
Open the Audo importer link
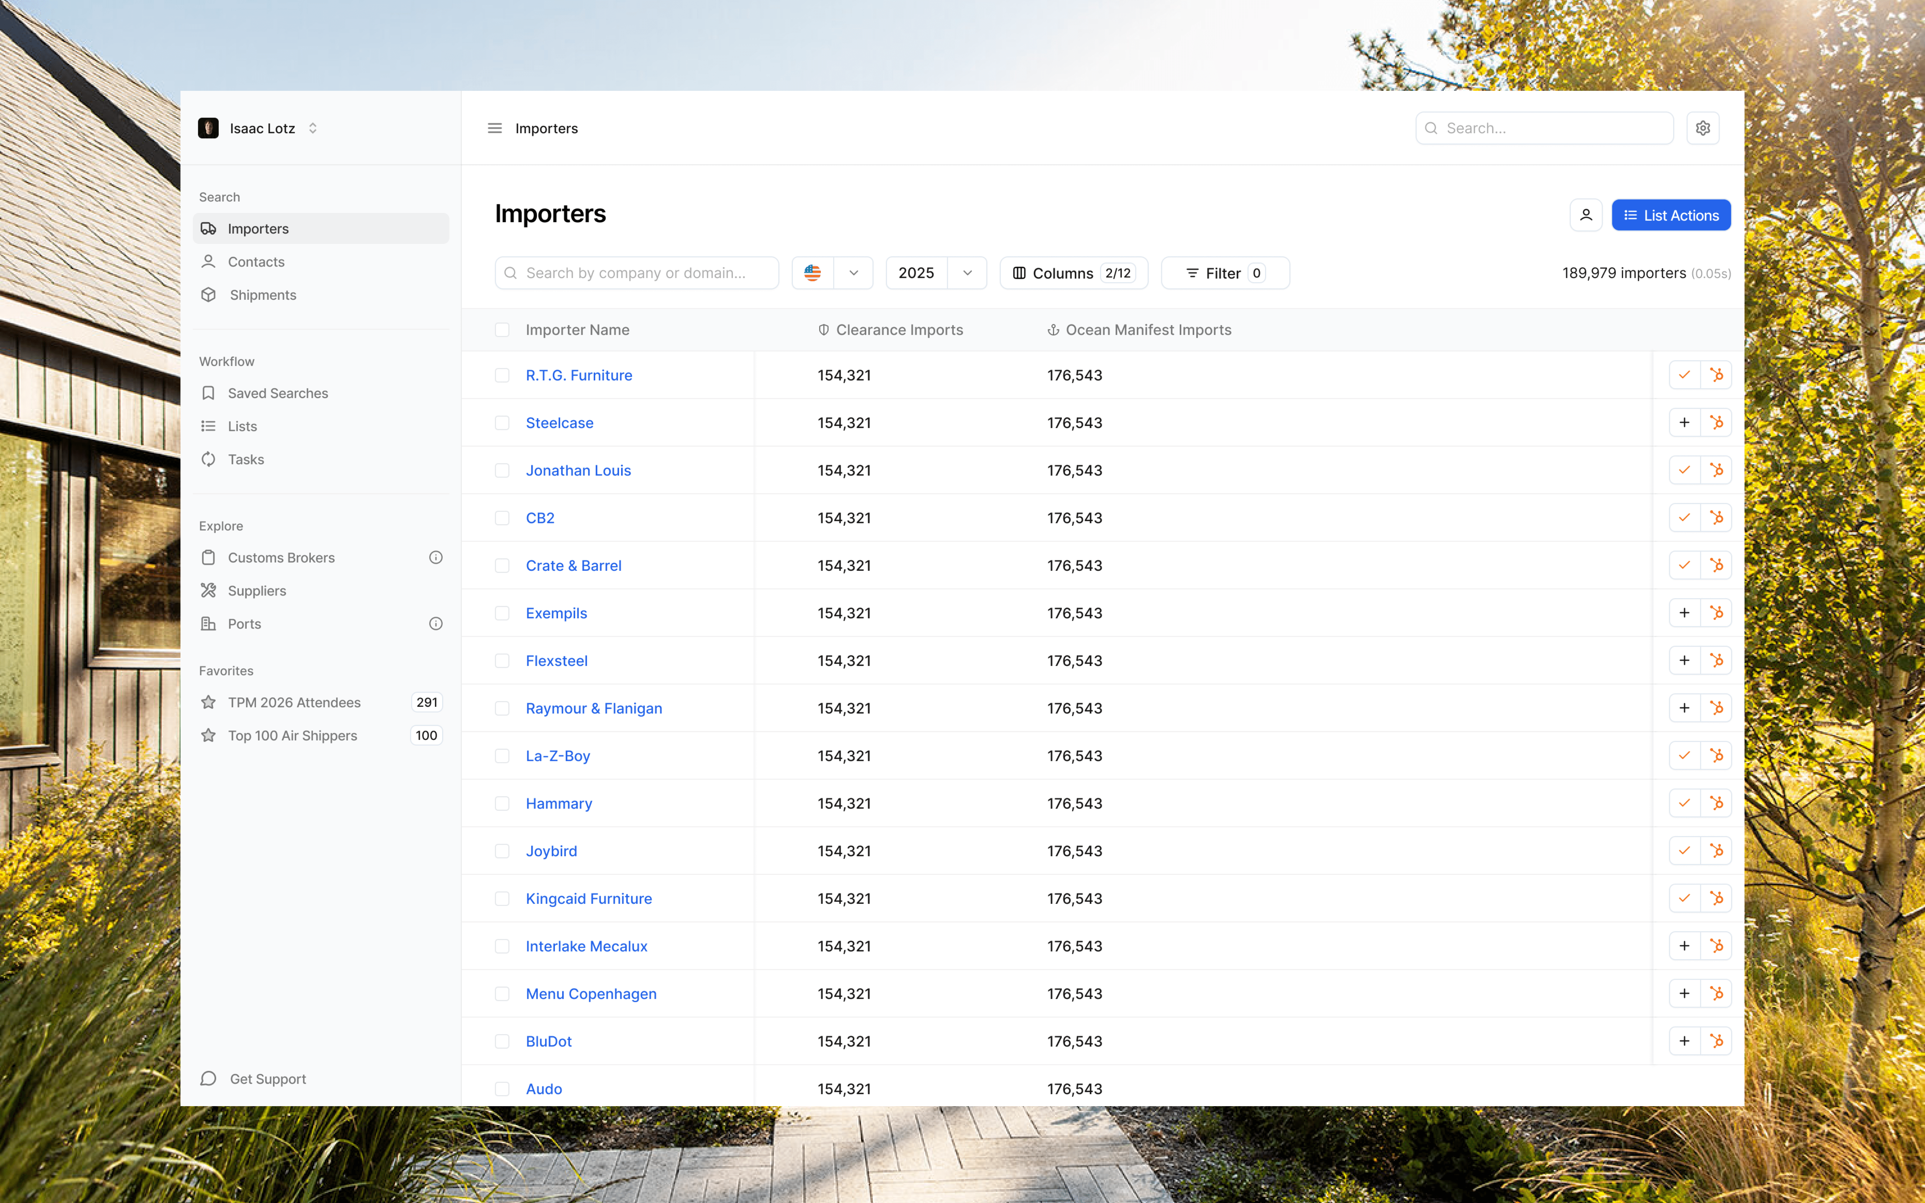(x=544, y=1089)
